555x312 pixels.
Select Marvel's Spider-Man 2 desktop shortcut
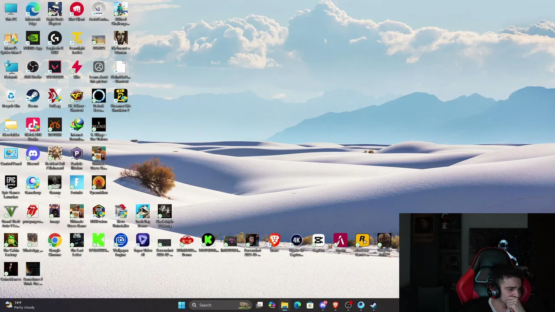[x=11, y=43]
